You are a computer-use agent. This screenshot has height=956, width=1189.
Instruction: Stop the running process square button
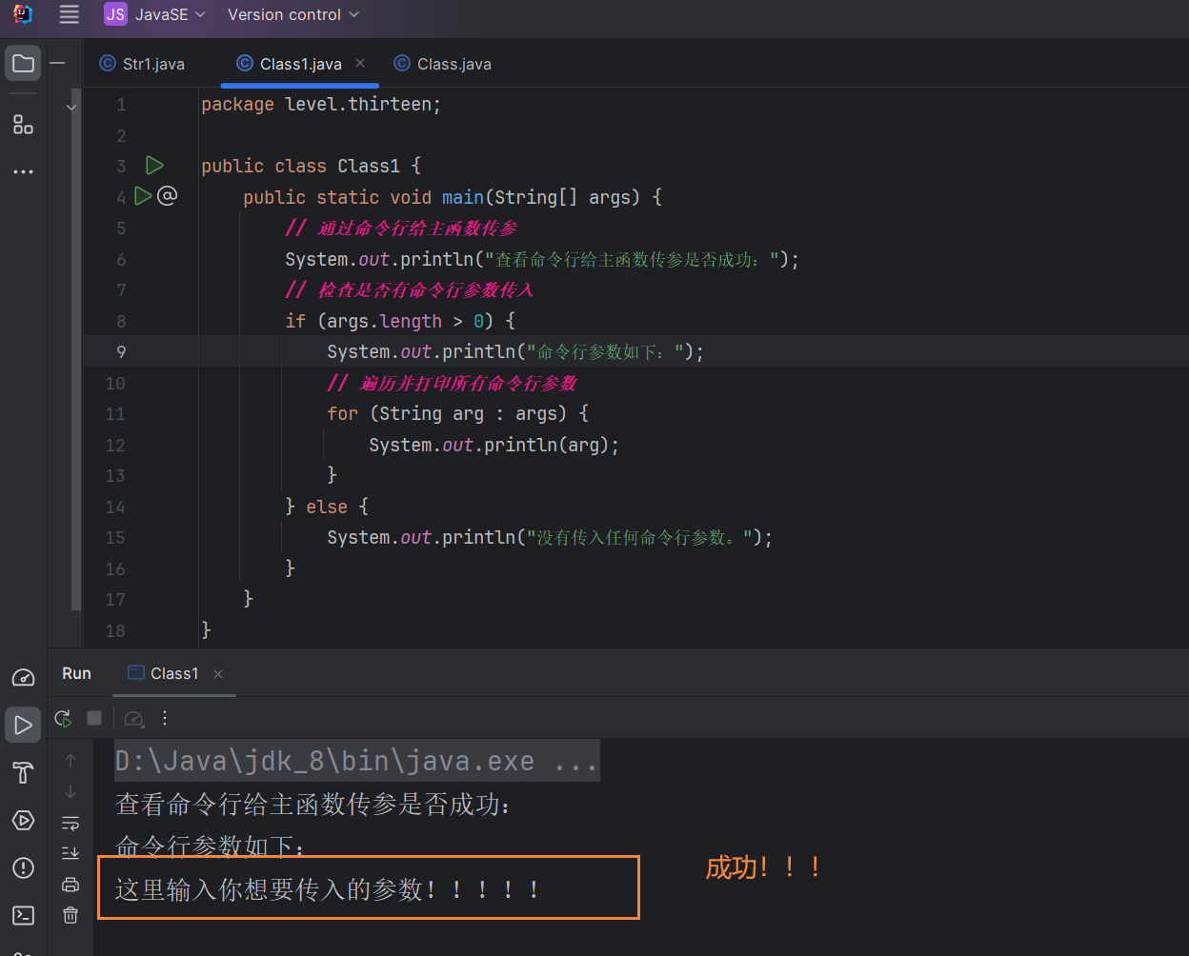tap(94, 718)
